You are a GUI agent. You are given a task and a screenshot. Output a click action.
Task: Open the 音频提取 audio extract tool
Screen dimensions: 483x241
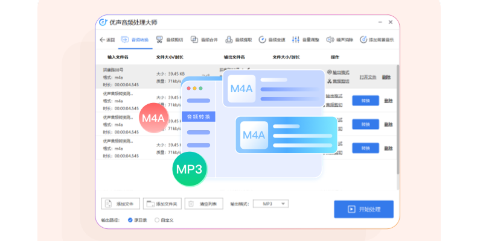pos(238,40)
